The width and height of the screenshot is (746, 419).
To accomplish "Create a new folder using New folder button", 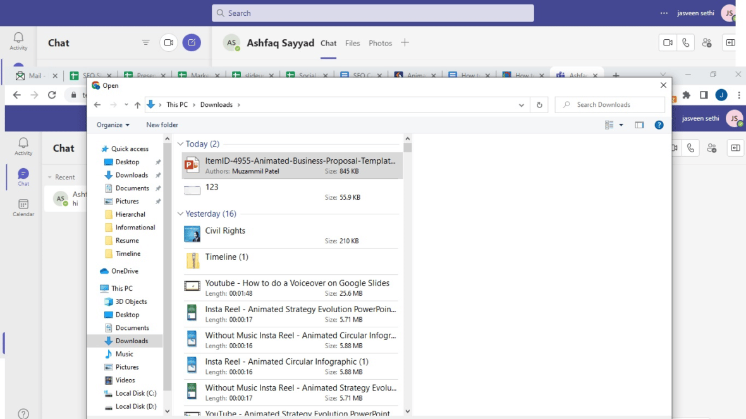I will click(x=162, y=124).
